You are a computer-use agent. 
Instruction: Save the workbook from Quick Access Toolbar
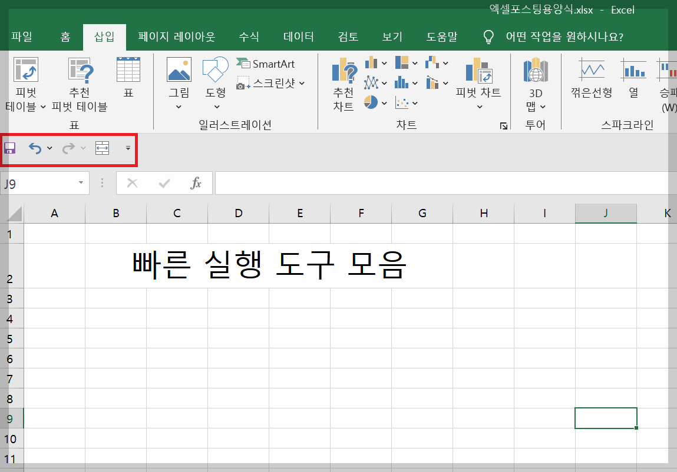click(9, 148)
